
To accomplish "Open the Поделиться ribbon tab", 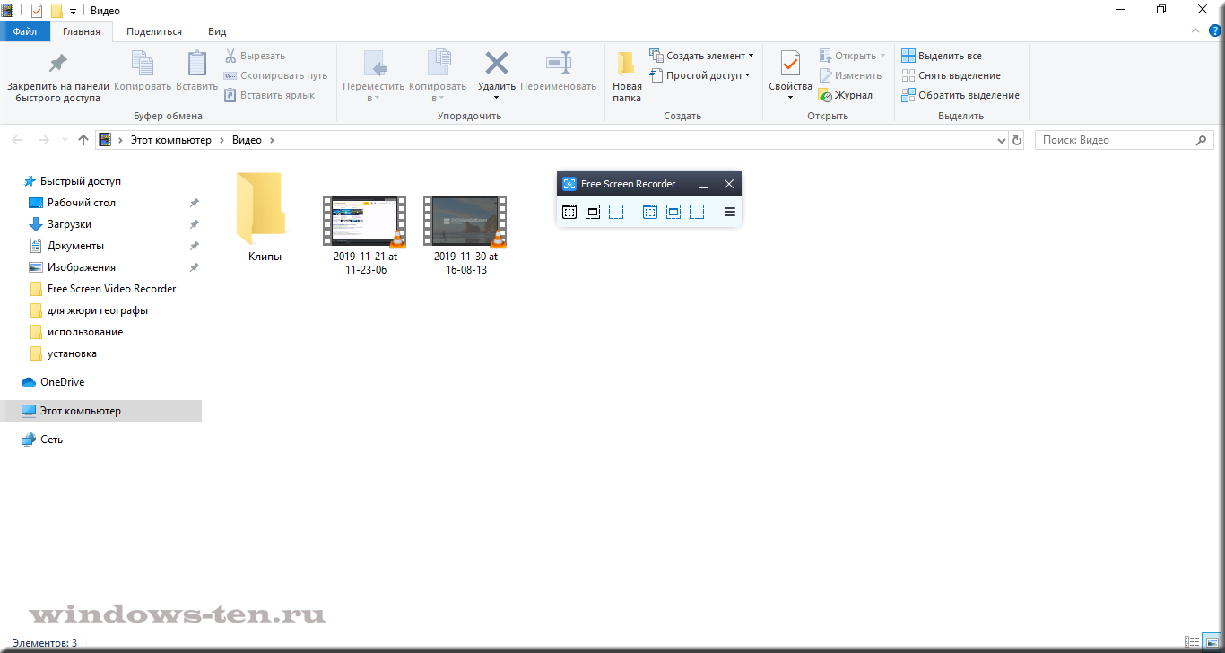I will pyautogui.click(x=154, y=31).
